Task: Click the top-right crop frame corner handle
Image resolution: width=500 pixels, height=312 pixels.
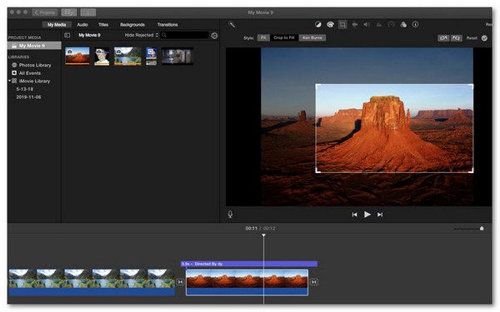Action: click(471, 87)
